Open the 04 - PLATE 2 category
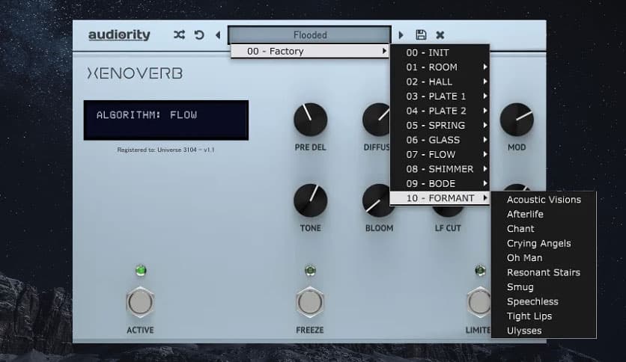Screen dimensions: 626x362 (440, 111)
